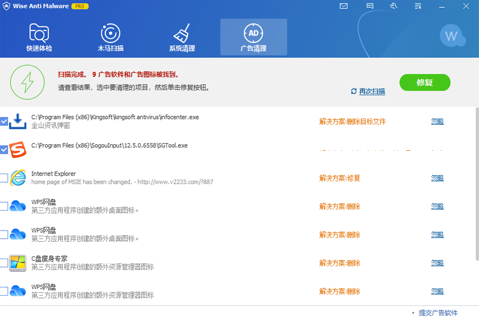
Task: Click the 解决方案:删除目标文件 text
Action: click(352, 121)
